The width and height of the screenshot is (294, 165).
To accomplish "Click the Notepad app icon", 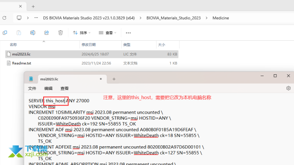I will coord(31,79).
